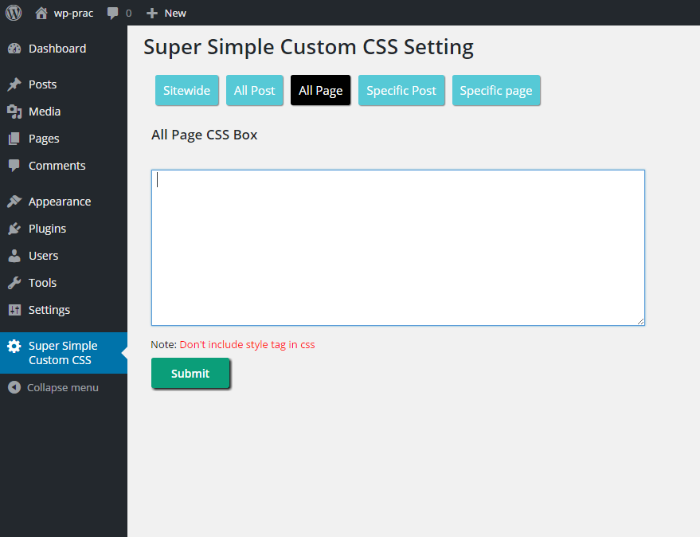Click the Collapse menu arrow icon

[14, 387]
